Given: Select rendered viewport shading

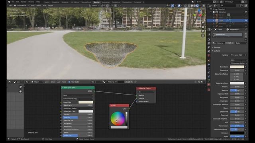Looking at the screenshot, I should click(x=197, y=6).
